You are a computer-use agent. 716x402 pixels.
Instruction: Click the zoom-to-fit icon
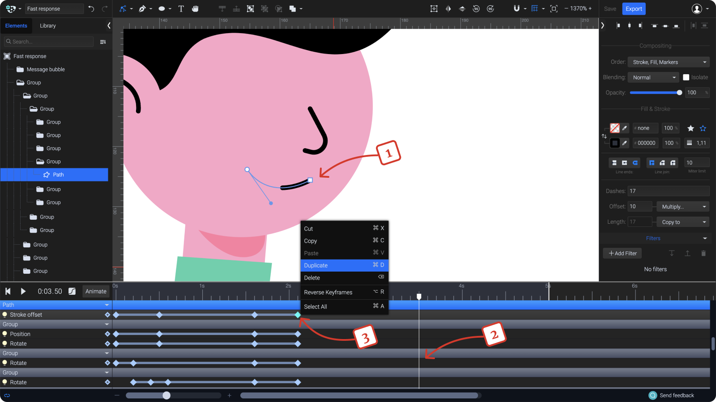(555, 8)
